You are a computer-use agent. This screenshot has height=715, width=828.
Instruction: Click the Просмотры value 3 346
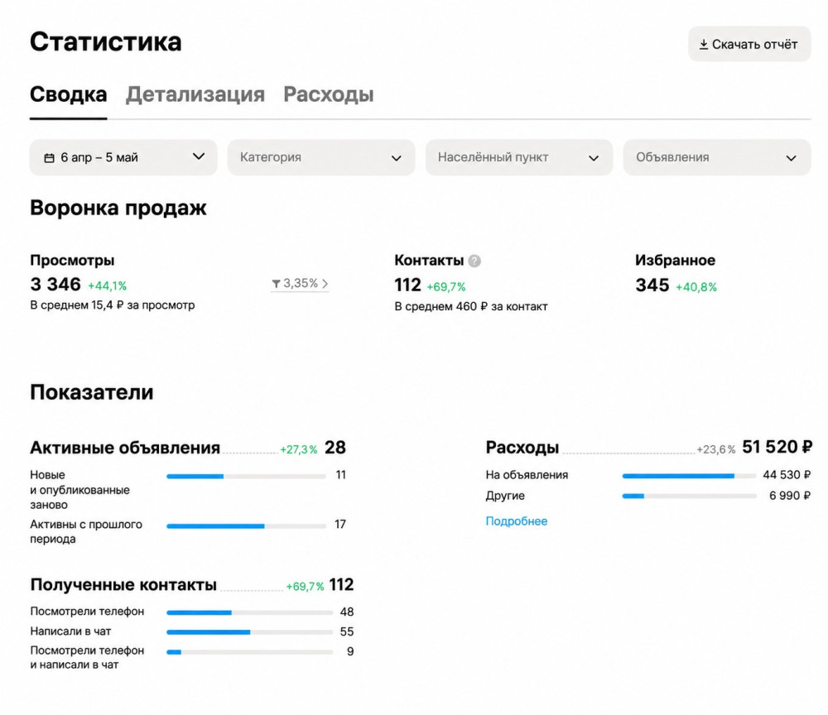pyautogui.click(x=55, y=285)
